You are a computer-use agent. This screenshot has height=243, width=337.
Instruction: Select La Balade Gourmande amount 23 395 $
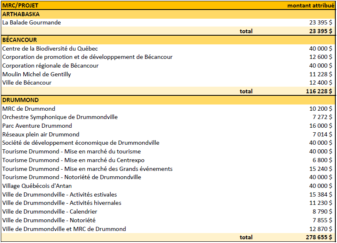click(321, 22)
